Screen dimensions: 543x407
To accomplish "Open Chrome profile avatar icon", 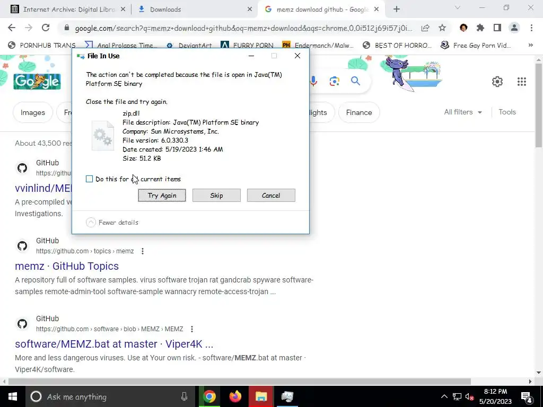I will 514,28.
